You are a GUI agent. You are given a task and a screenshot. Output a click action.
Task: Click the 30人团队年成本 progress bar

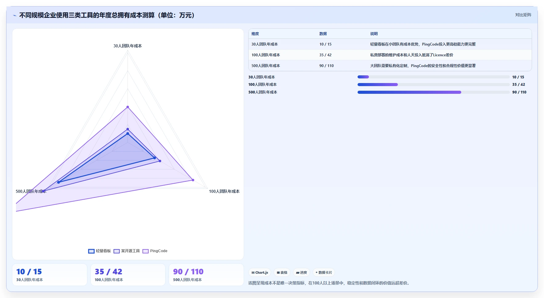click(434, 77)
